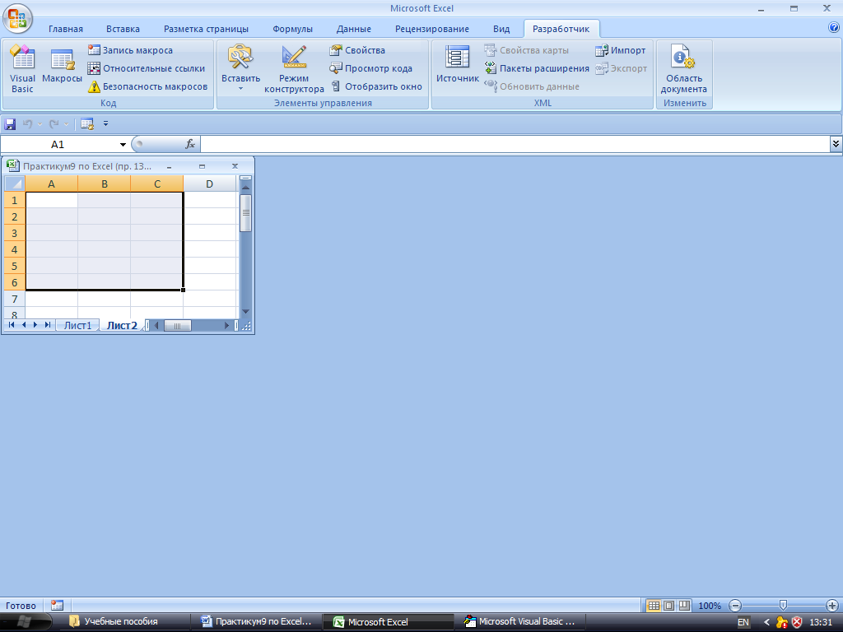Open Свойства of the control
This screenshot has width=843, height=632.
[357, 50]
